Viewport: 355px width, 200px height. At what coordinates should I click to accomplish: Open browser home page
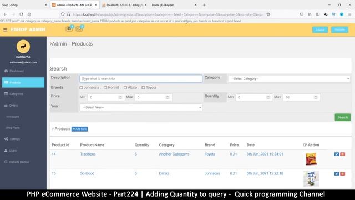tap(29, 14)
